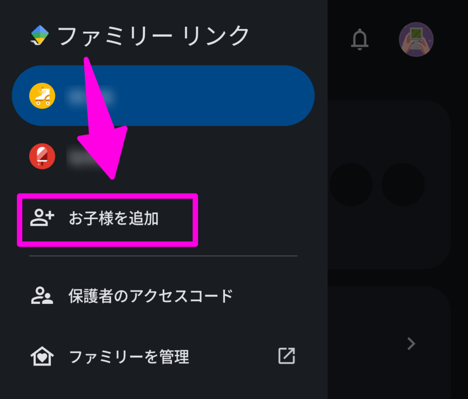Click the parents access code icon
Viewport: 468px width, 399px height.
pos(42,296)
